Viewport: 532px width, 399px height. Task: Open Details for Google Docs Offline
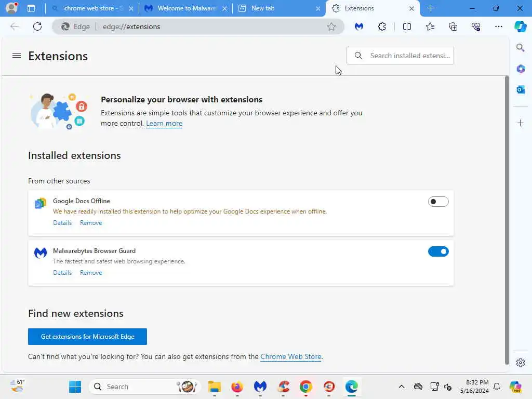[x=62, y=223]
